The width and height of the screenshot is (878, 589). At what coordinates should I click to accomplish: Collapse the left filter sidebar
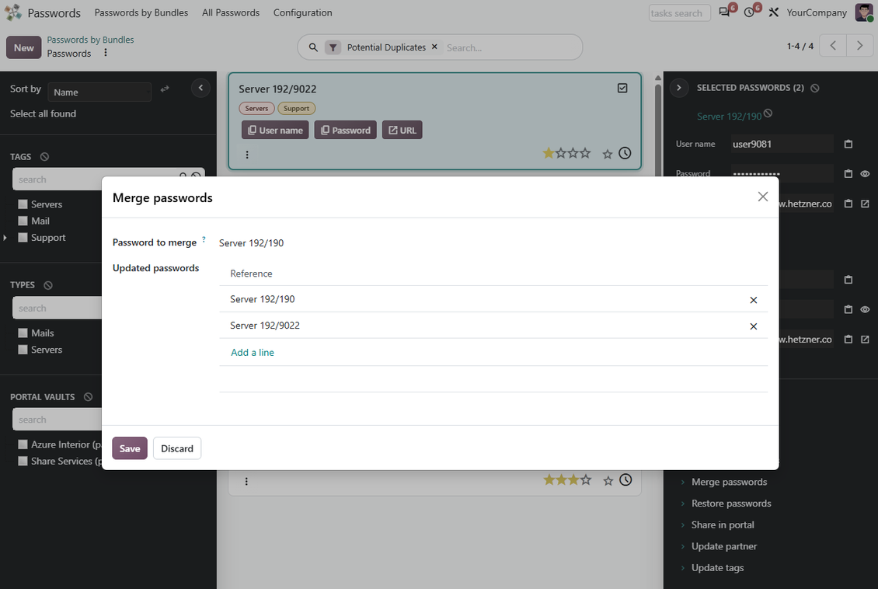pos(200,88)
